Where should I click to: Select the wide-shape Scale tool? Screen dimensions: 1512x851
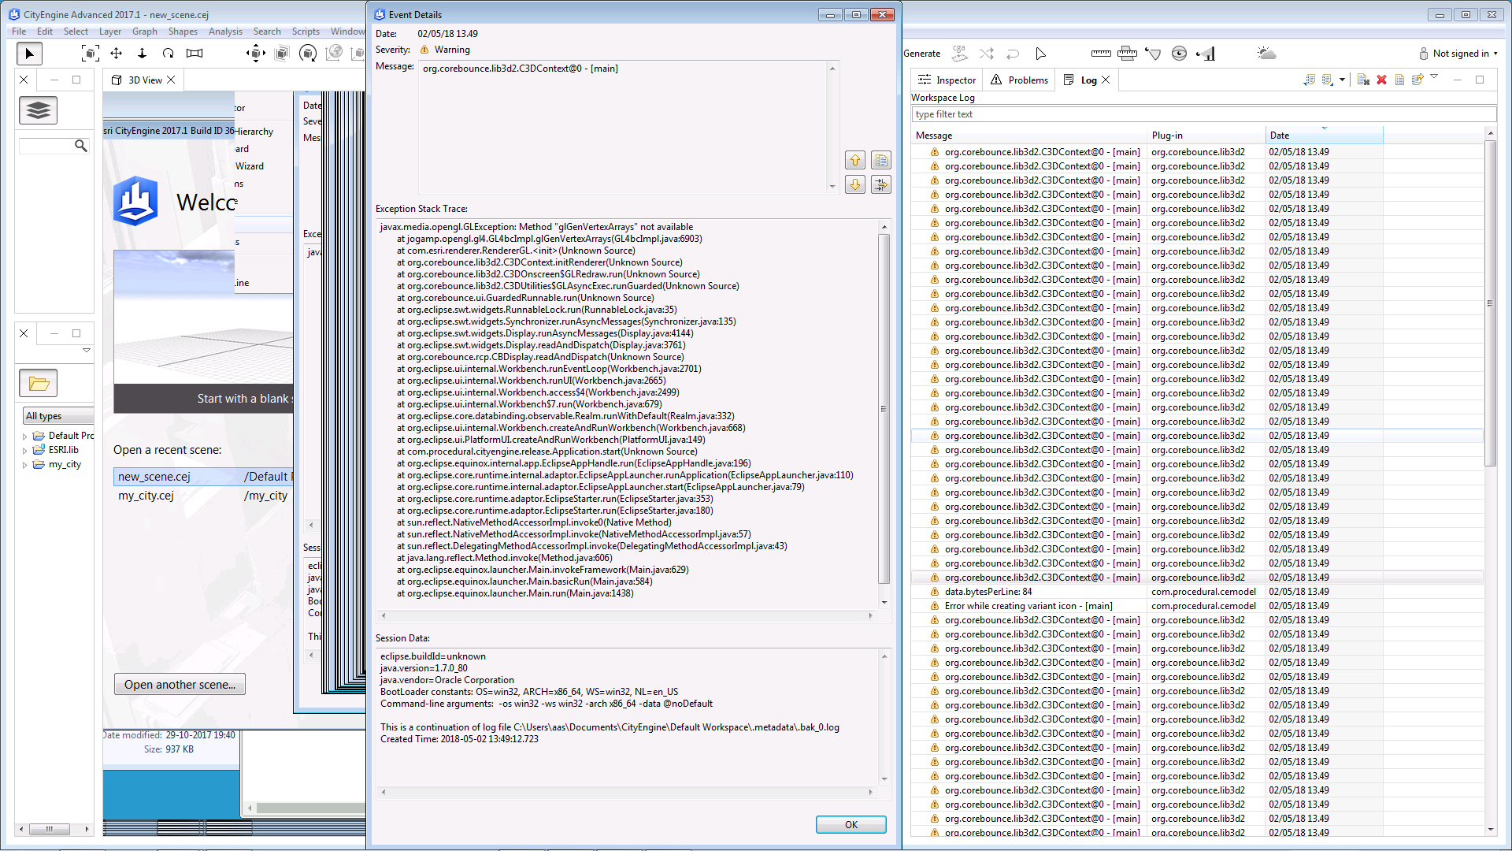[x=195, y=54]
